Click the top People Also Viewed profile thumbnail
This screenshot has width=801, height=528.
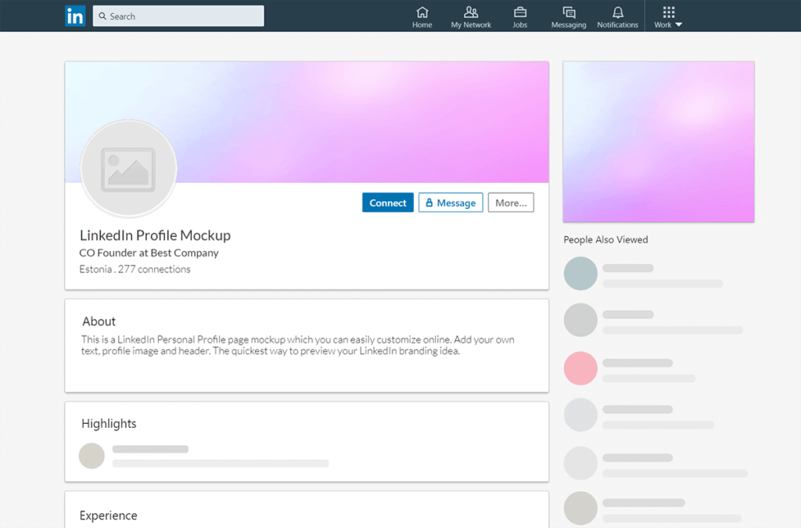click(x=580, y=273)
